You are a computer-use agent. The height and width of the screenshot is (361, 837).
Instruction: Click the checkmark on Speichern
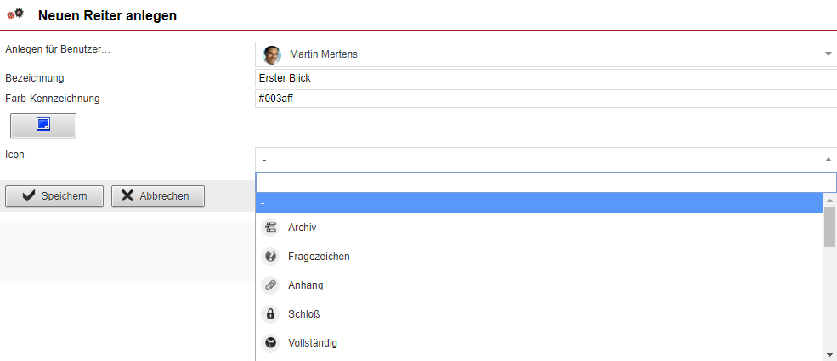(x=29, y=196)
